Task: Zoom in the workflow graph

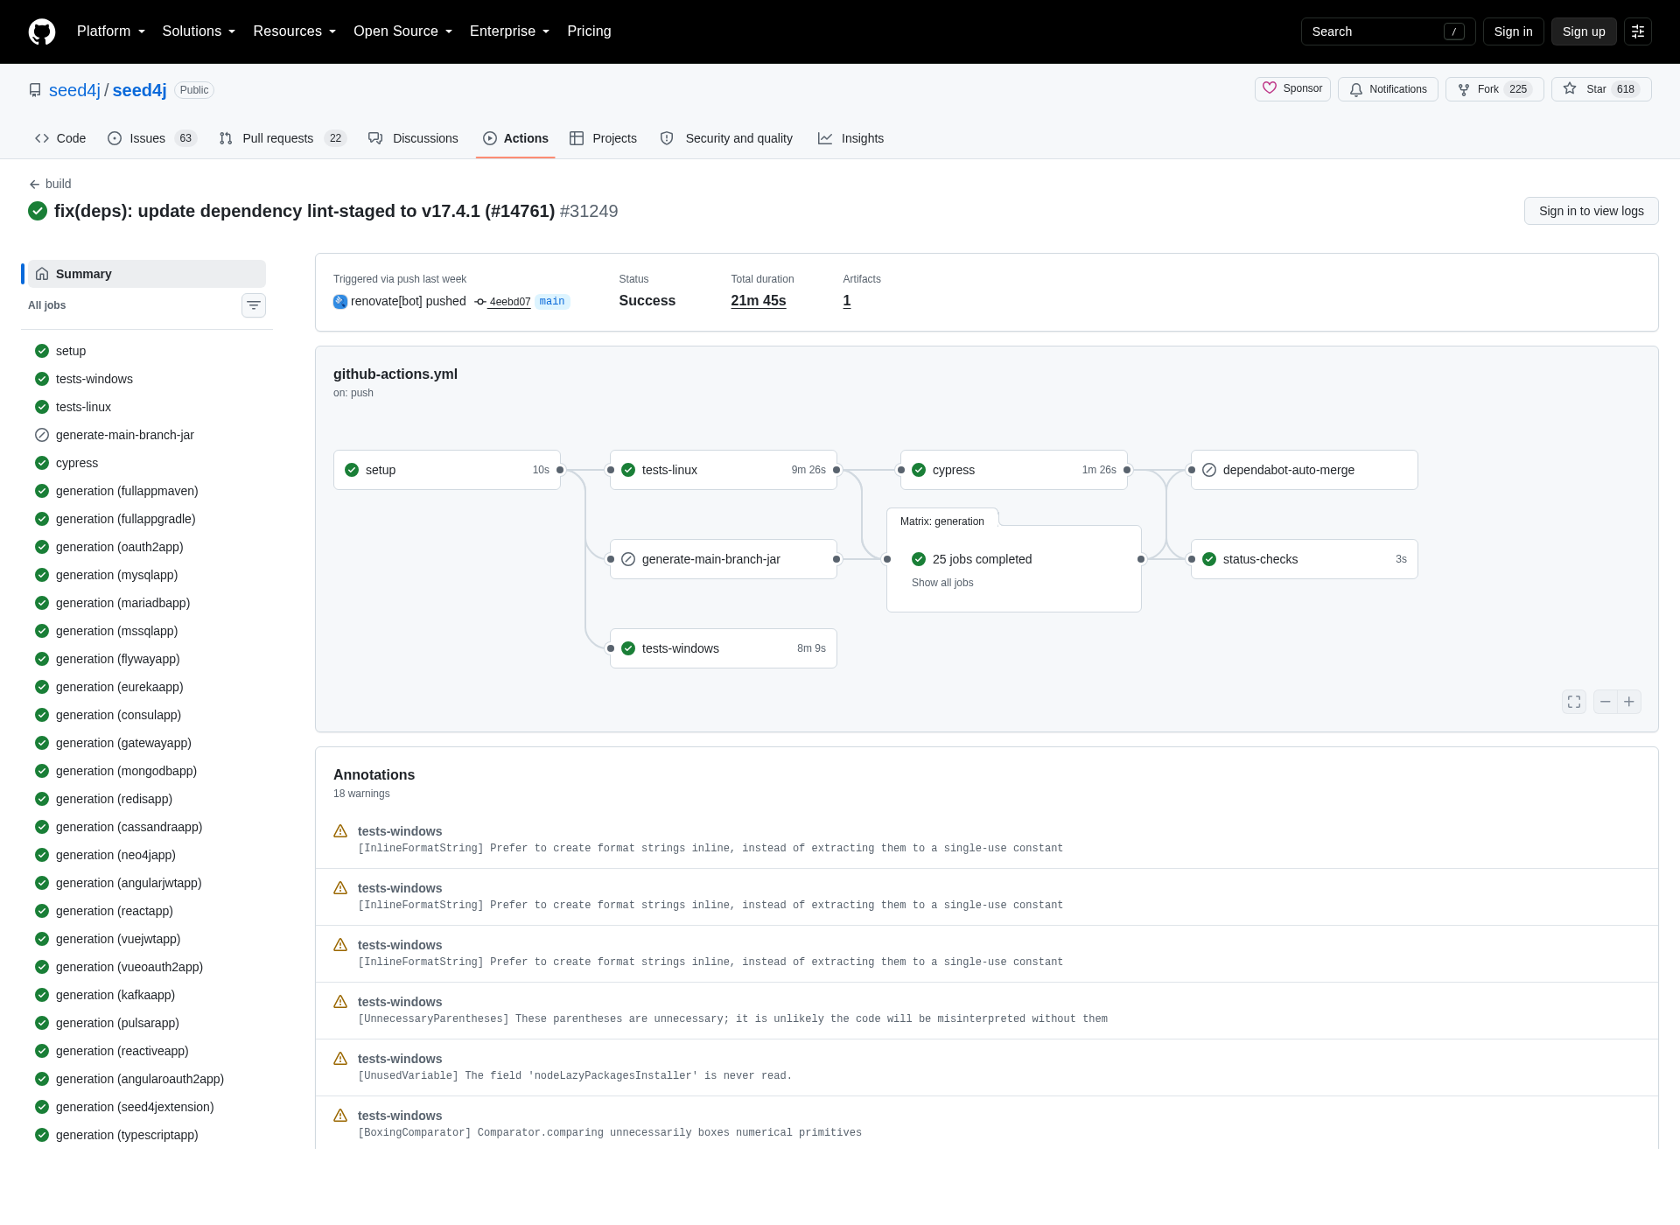Action: (1629, 702)
